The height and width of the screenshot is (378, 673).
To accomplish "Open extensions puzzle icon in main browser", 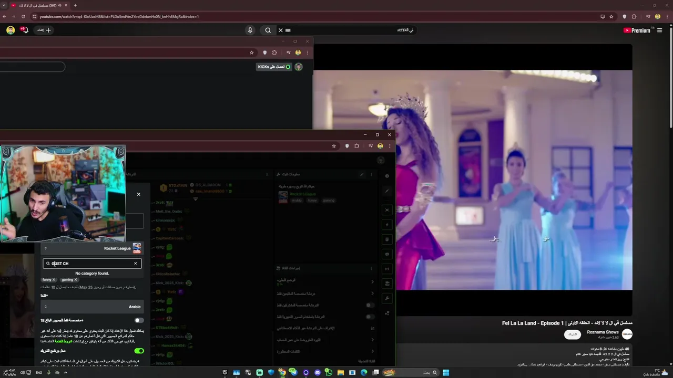I will click(x=634, y=16).
